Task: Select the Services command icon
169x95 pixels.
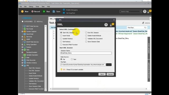Action: tap(25, 37)
